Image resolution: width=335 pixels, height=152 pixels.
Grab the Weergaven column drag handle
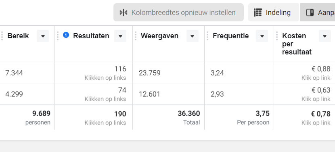[x=136, y=36]
